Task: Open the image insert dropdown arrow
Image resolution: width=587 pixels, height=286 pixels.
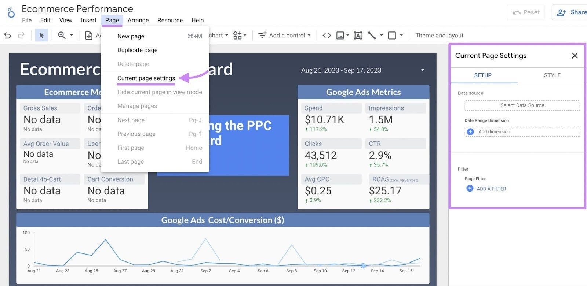Action: 347,36
